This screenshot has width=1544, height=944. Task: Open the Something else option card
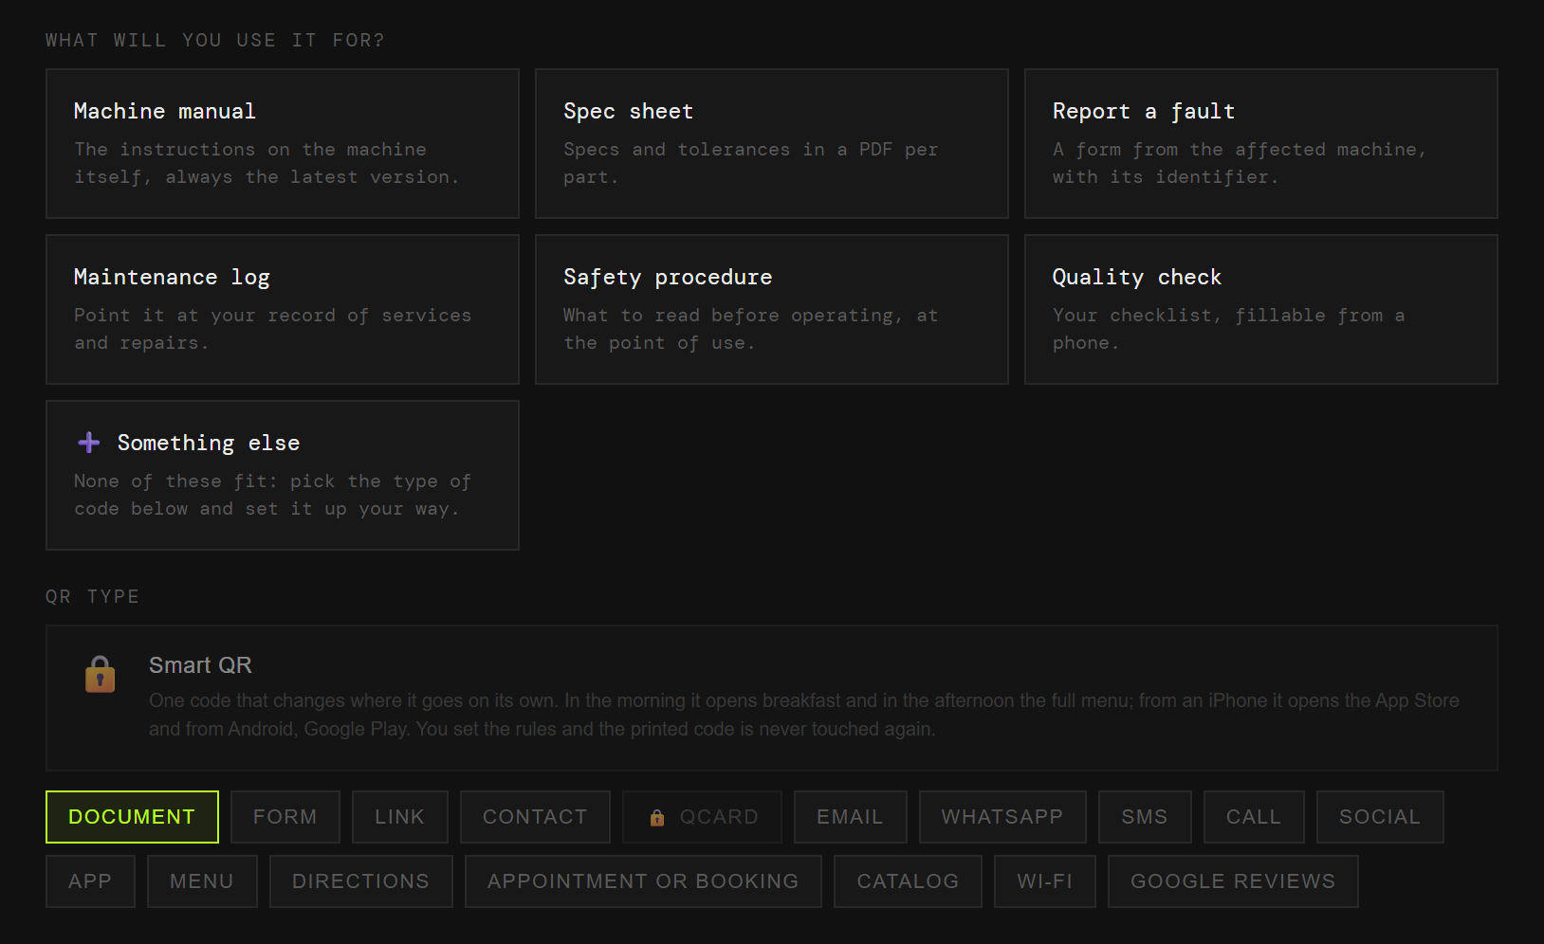283,475
